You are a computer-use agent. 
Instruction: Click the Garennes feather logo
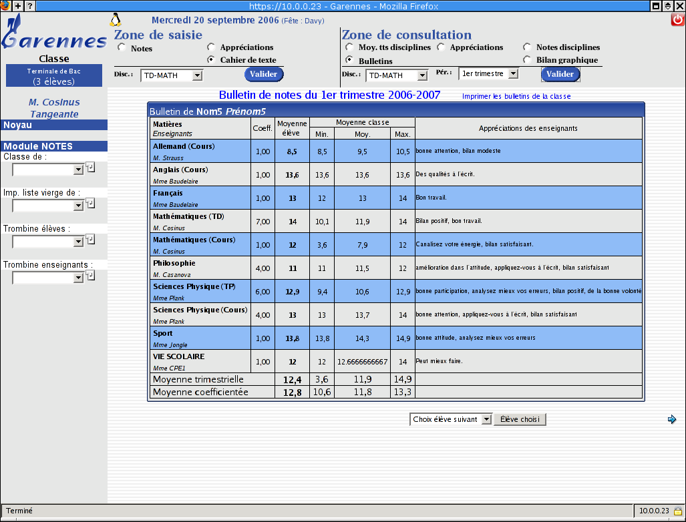coord(53,37)
